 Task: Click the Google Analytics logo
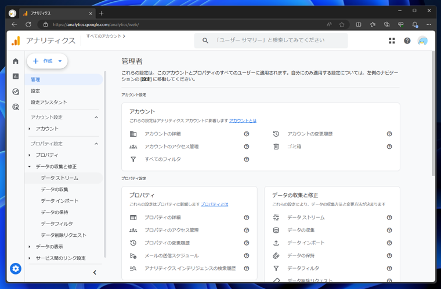(16, 41)
